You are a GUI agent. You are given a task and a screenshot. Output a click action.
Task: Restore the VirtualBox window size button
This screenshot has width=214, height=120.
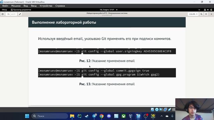coord(202,2)
